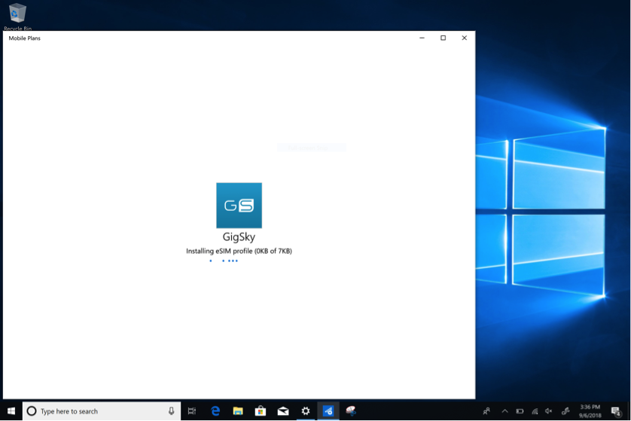Activate the search box microphone

tap(172, 411)
